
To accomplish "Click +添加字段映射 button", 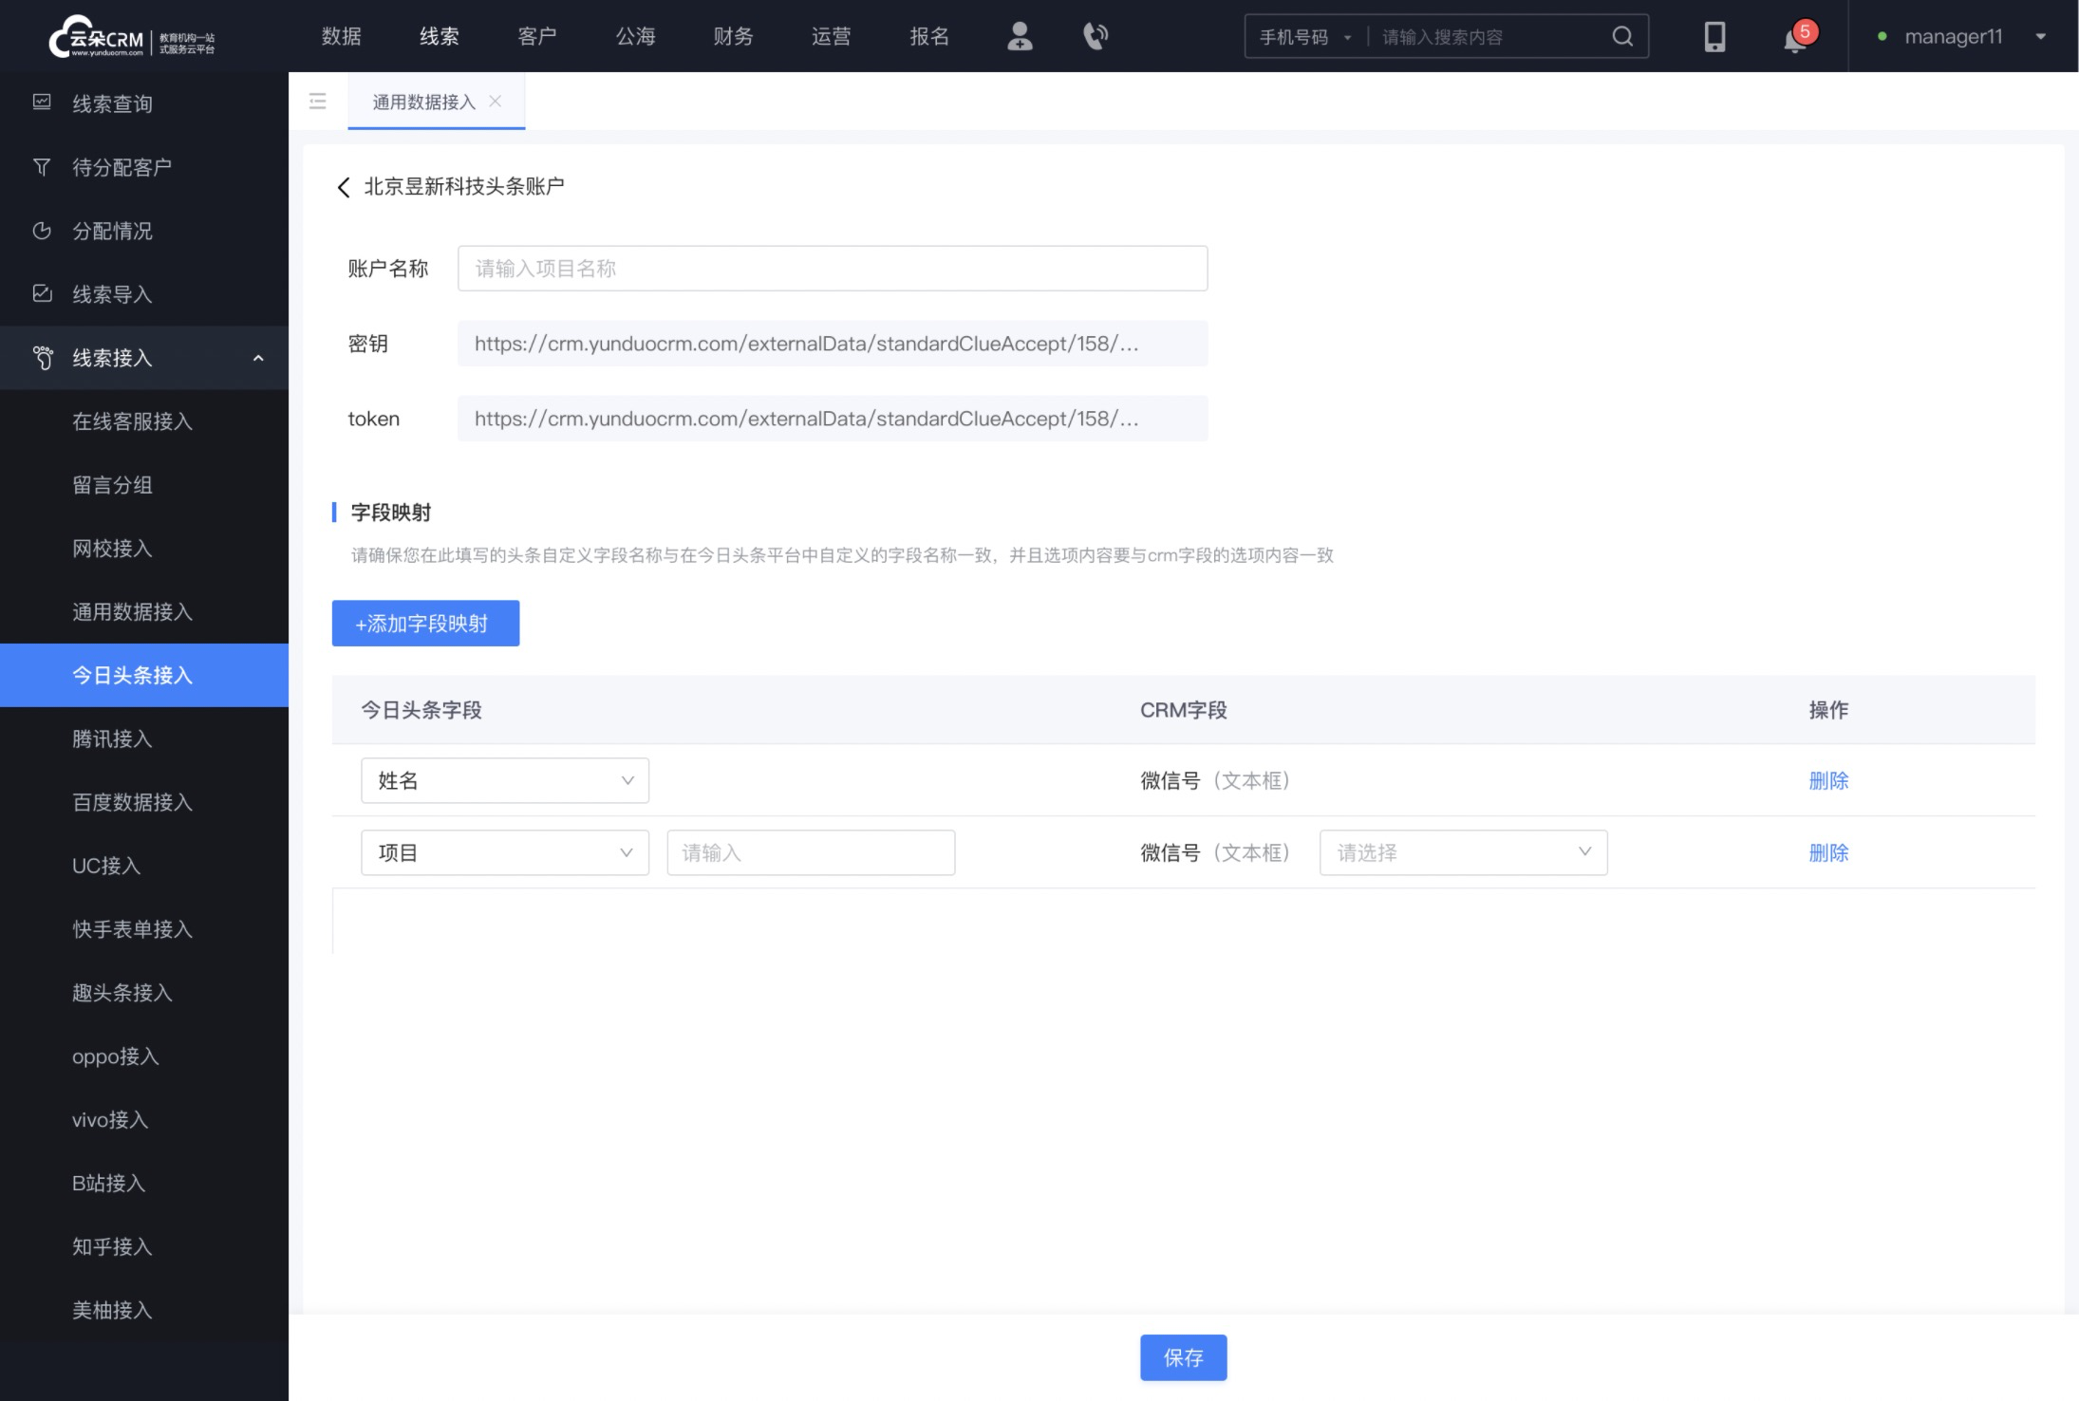I will pos(423,623).
